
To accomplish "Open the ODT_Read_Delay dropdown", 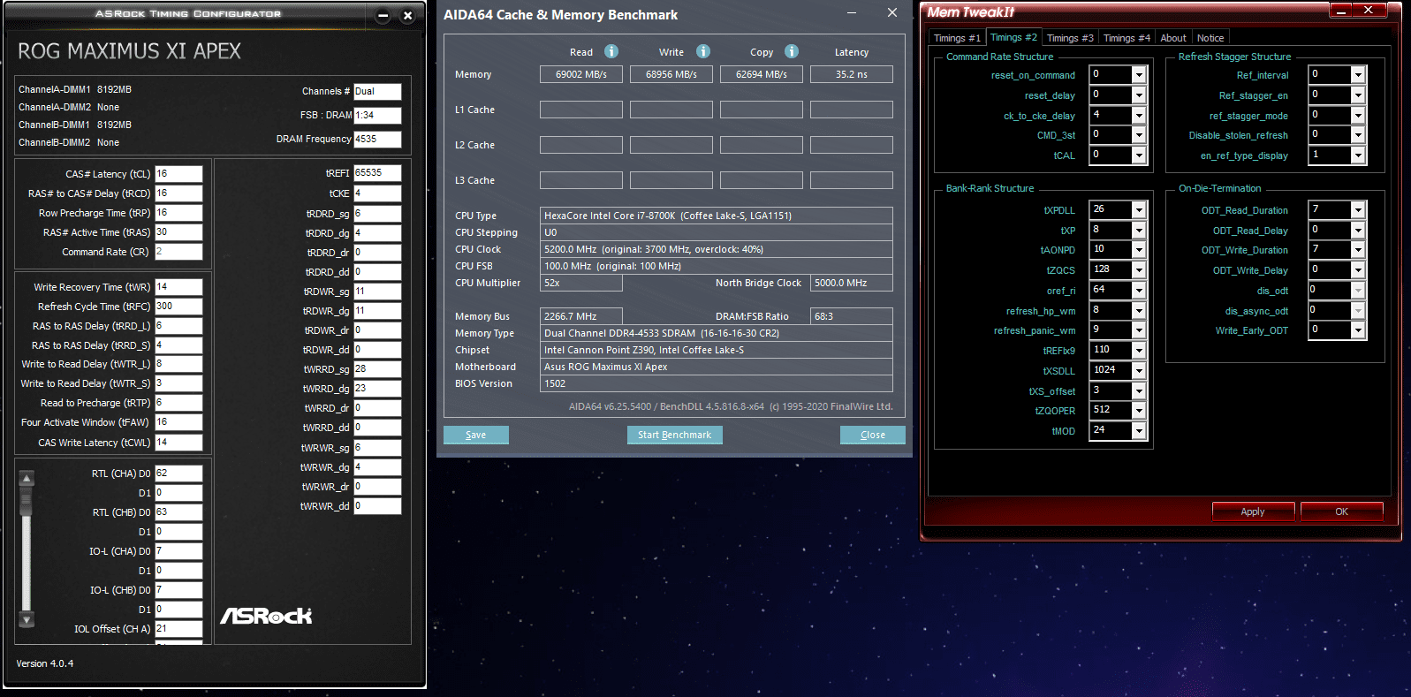I will [x=1358, y=231].
